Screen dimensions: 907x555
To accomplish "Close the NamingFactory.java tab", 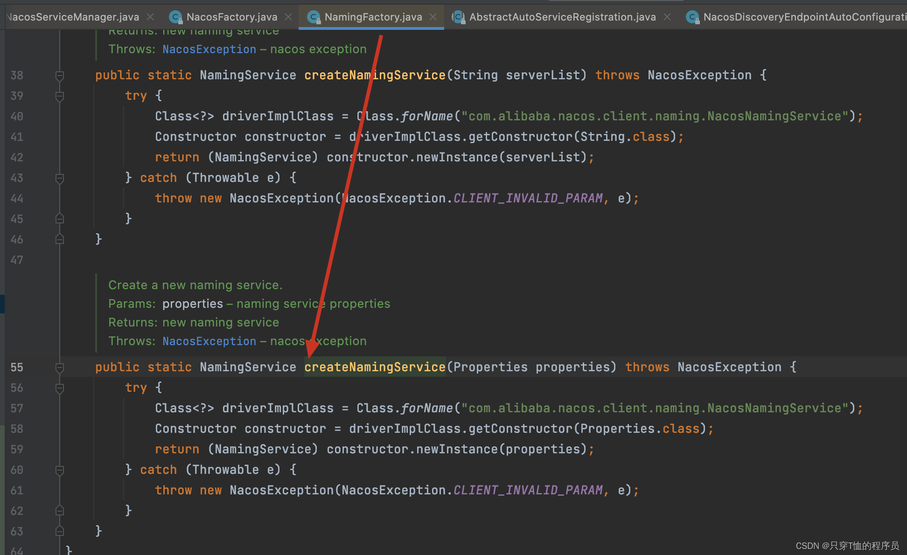I will coord(433,17).
